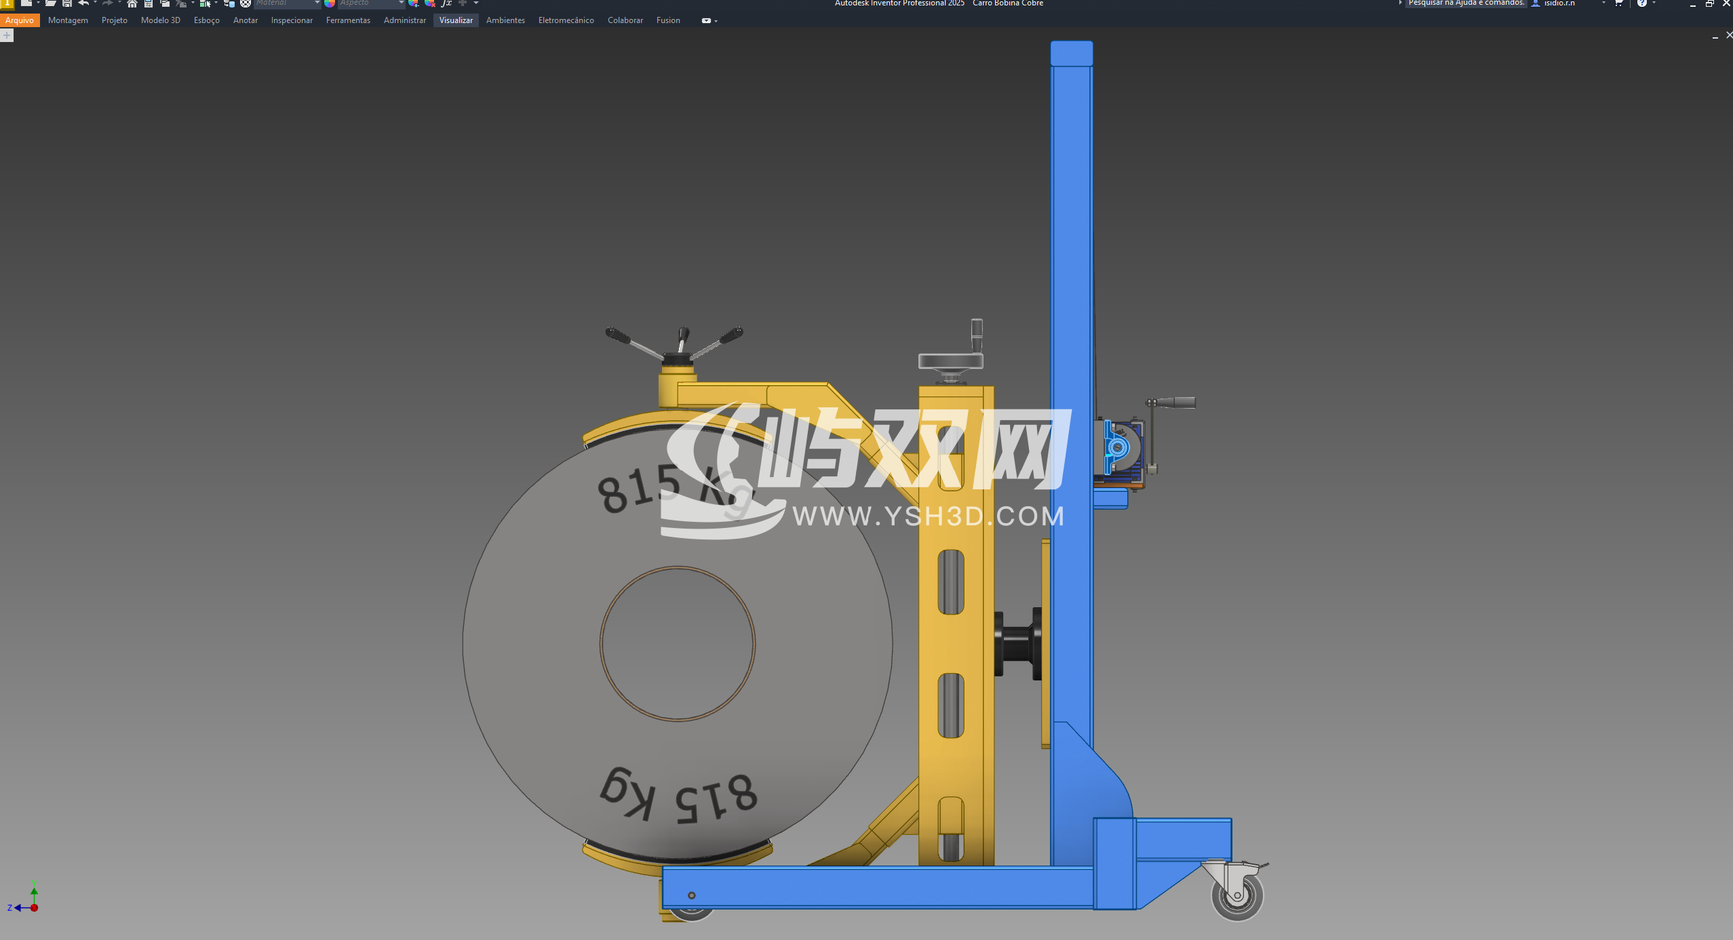The height and width of the screenshot is (940, 1733).
Task: Click the plus button below Arquivo
Action: (7, 35)
